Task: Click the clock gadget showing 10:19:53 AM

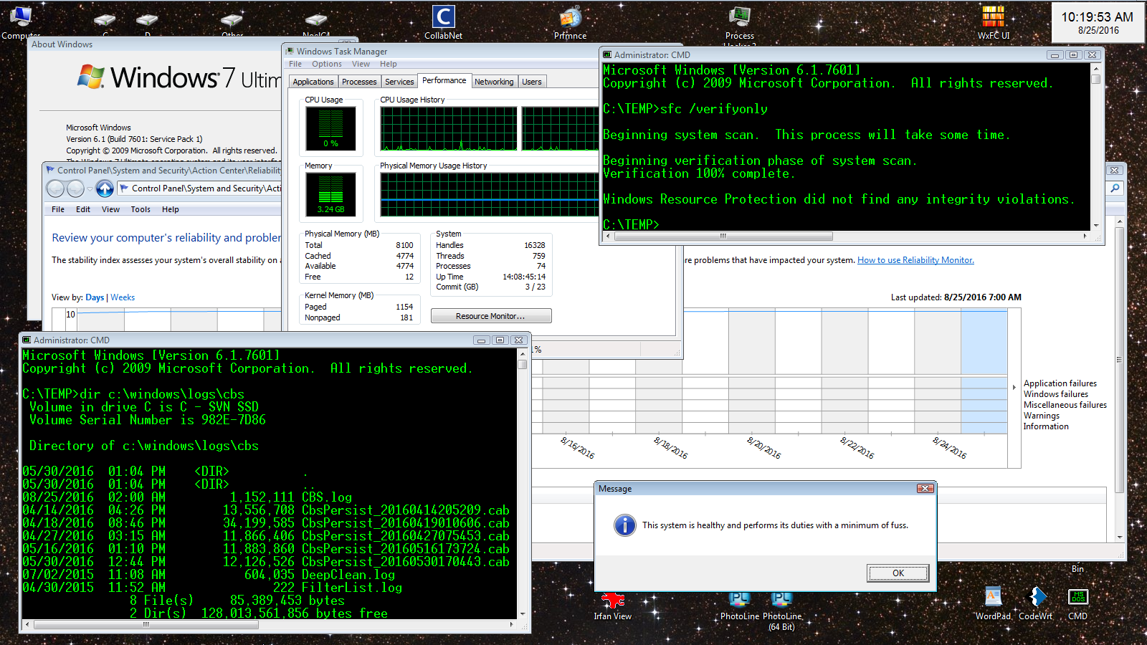Action: click(1097, 22)
